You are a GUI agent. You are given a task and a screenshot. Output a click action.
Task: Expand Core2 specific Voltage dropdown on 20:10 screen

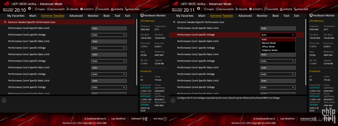(109, 61)
